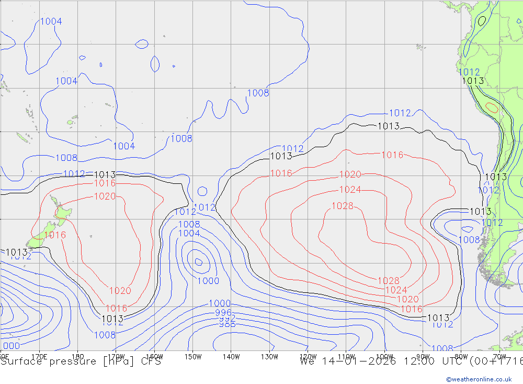Click the topmost 1004 label on the map
523x384 pixels.
click(51, 21)
